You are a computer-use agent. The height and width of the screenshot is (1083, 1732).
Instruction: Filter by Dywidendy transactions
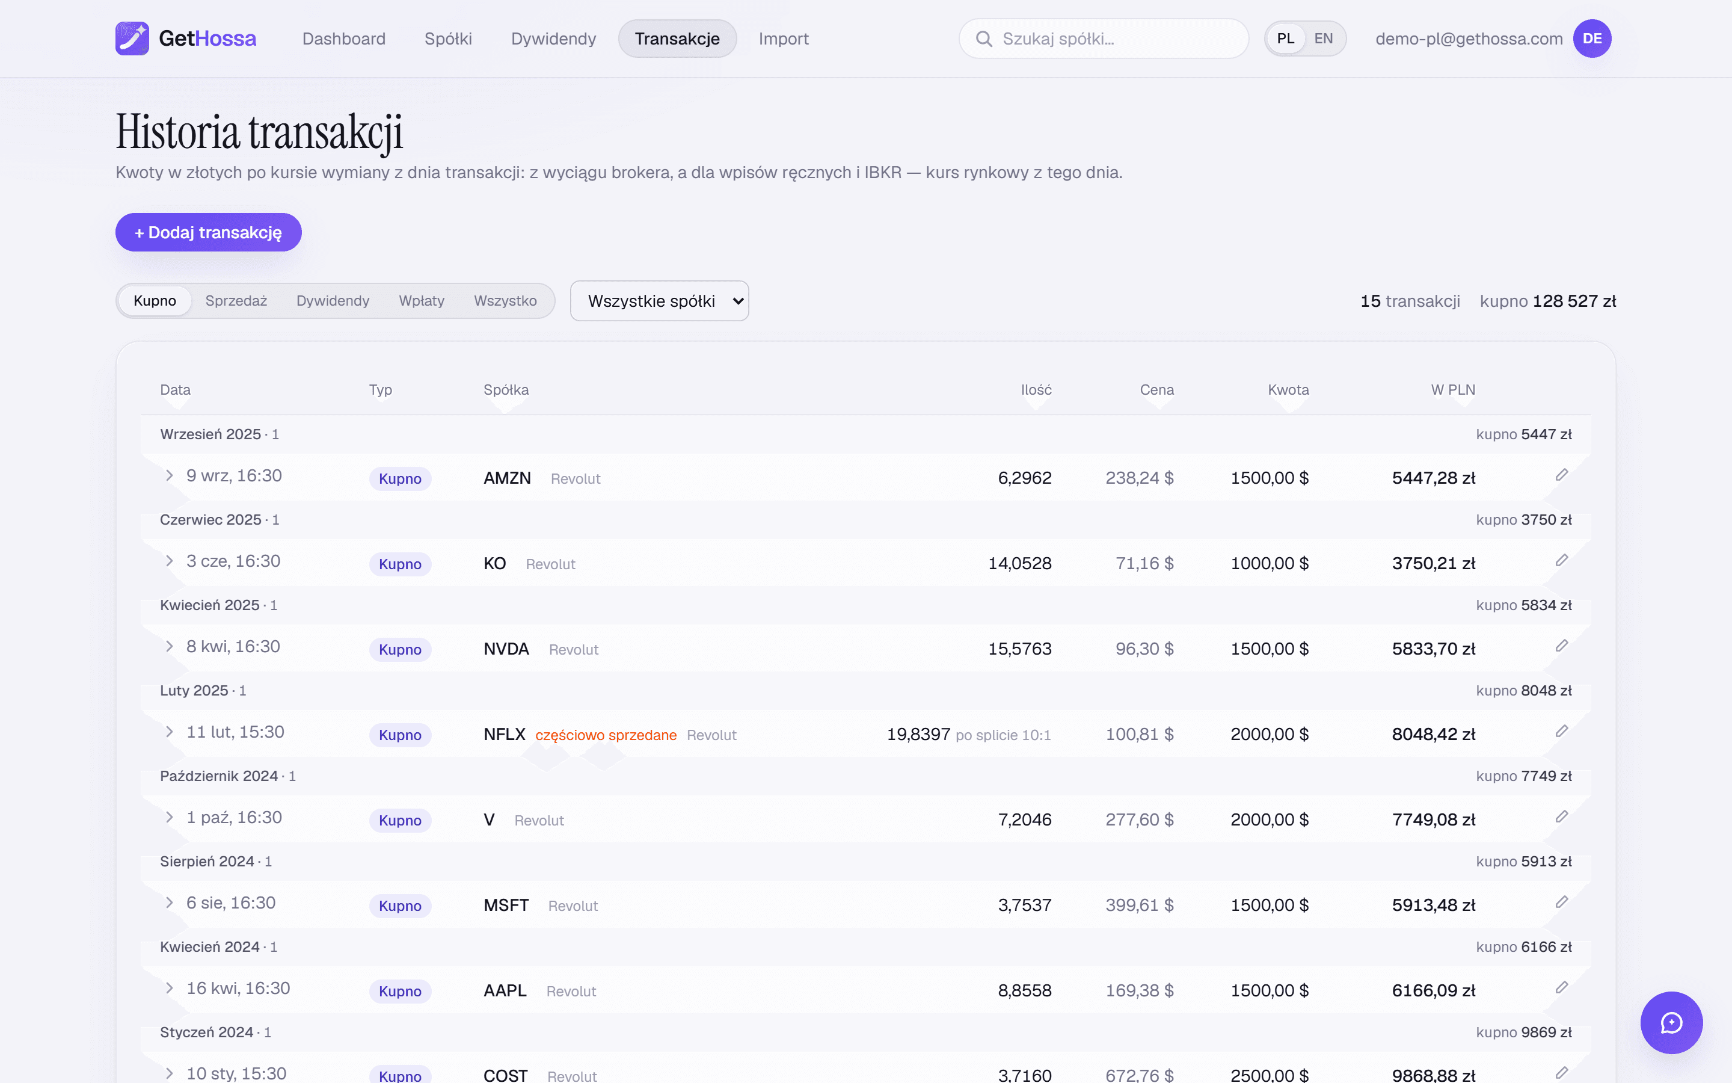pyautogui.click(x=333, y=301)
